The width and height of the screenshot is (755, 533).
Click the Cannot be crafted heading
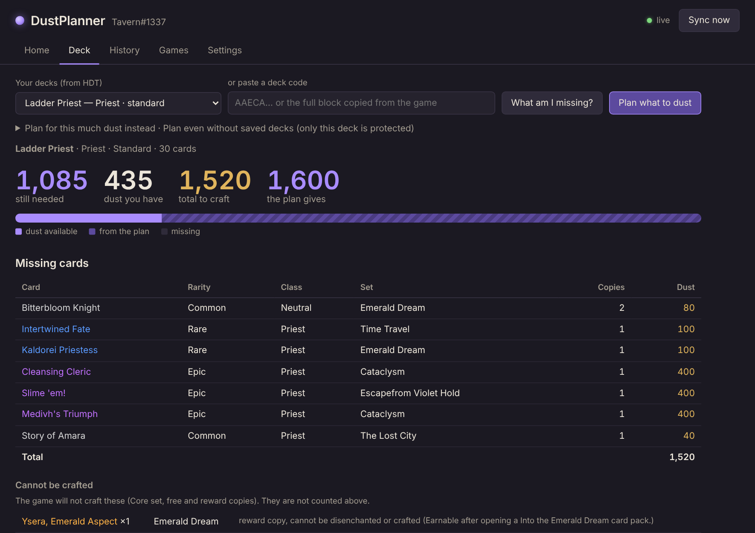(54, 485)
